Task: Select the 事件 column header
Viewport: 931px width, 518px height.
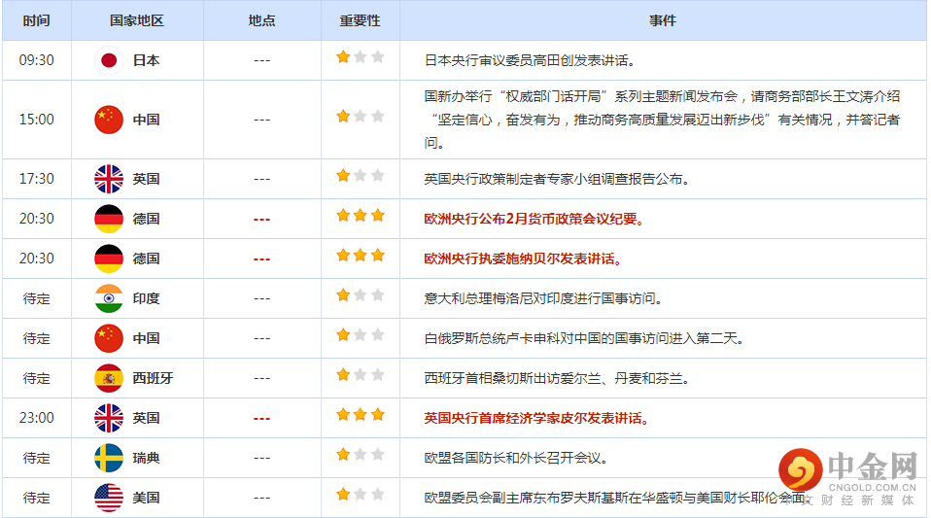Action: click(x=663, y=20)
